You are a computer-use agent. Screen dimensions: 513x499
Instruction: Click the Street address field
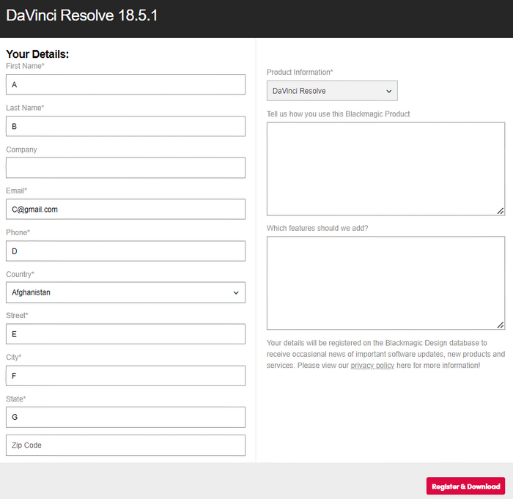point(125,334)
